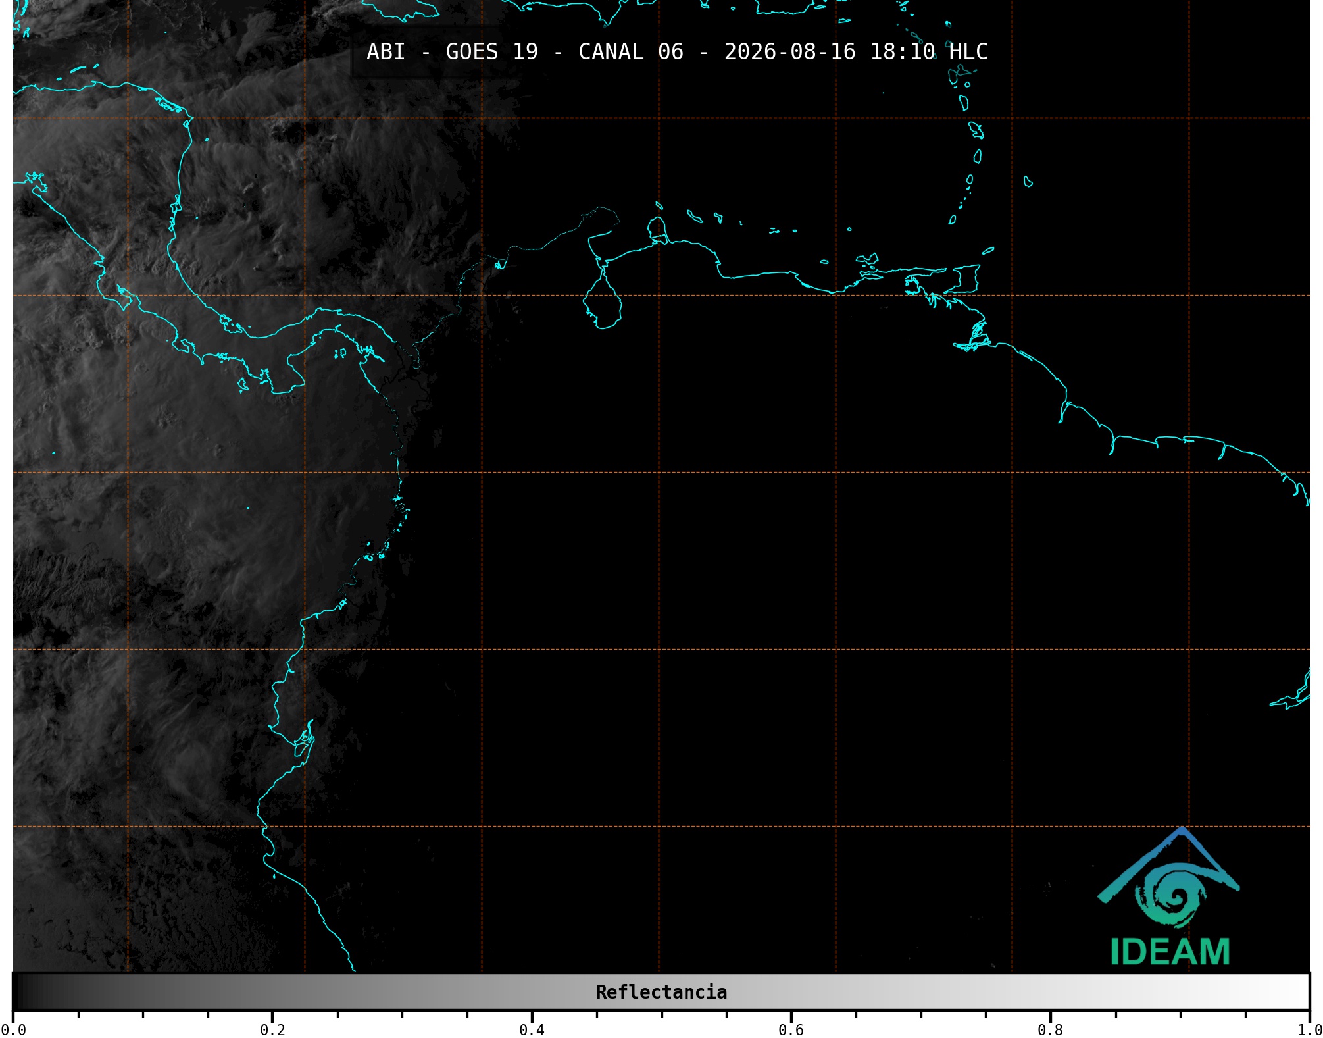Click the 0.8 tick label on the colorbar
This screenshot has width=1323, height=1038.
1050,1029
